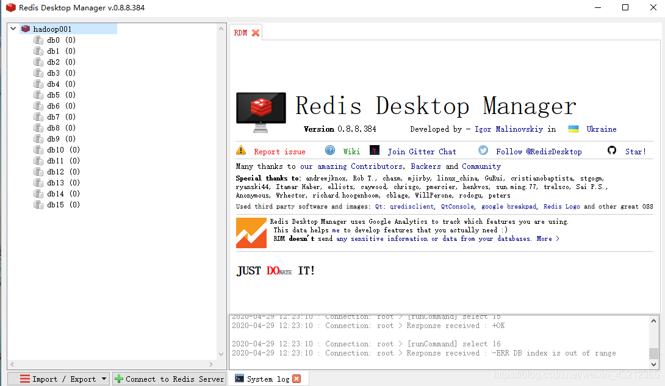
Task: Close the System log tab
Action: 297,379
